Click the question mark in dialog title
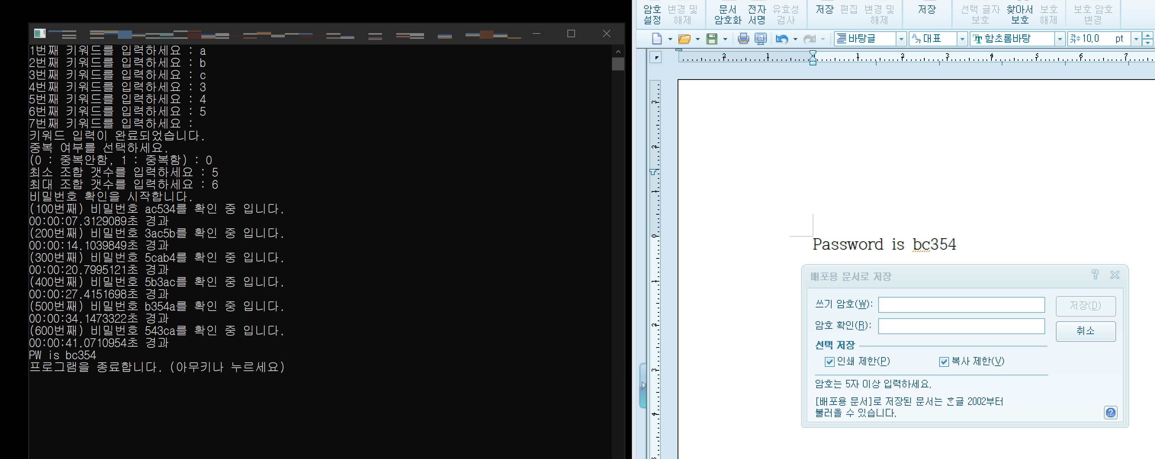 click(1095, 275)
